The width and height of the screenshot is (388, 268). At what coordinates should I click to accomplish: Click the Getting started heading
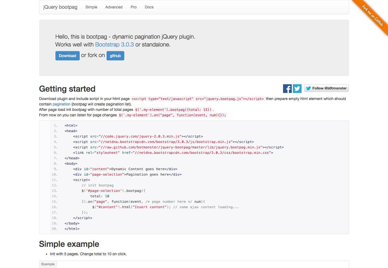click(67, 89)
